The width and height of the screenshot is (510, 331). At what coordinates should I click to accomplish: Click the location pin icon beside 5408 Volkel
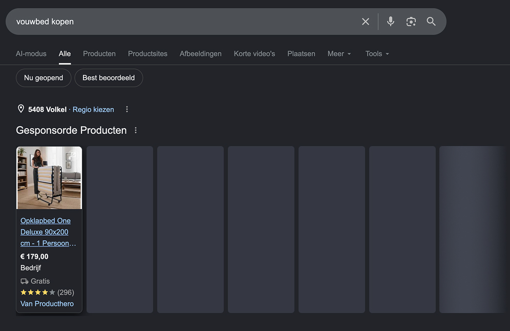tap(21, 109)
